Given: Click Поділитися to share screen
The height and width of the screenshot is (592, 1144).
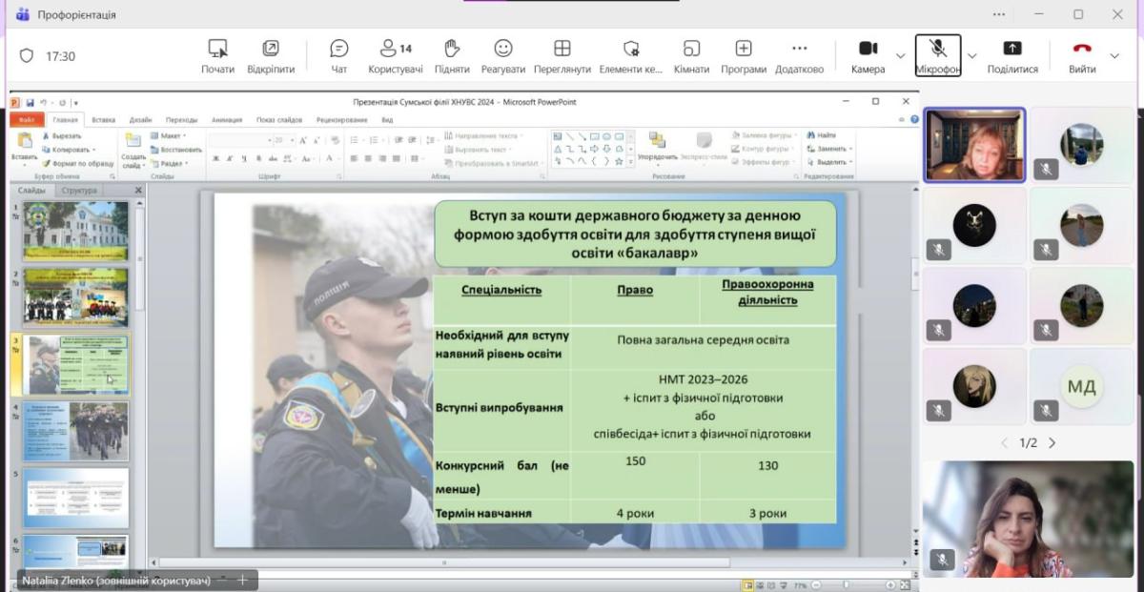Looking at the screenshot, I should tap(1012, 56).
